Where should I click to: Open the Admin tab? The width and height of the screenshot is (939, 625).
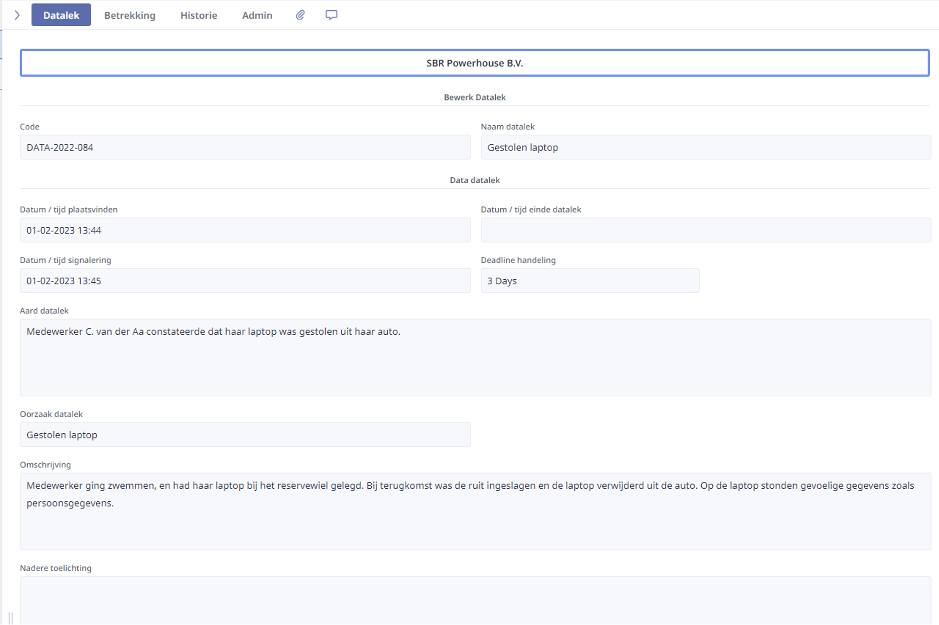click(257, 15)
